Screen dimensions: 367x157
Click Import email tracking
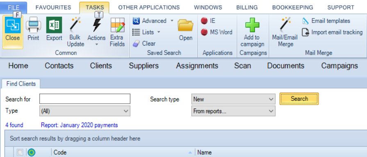[x=332, y=32]
